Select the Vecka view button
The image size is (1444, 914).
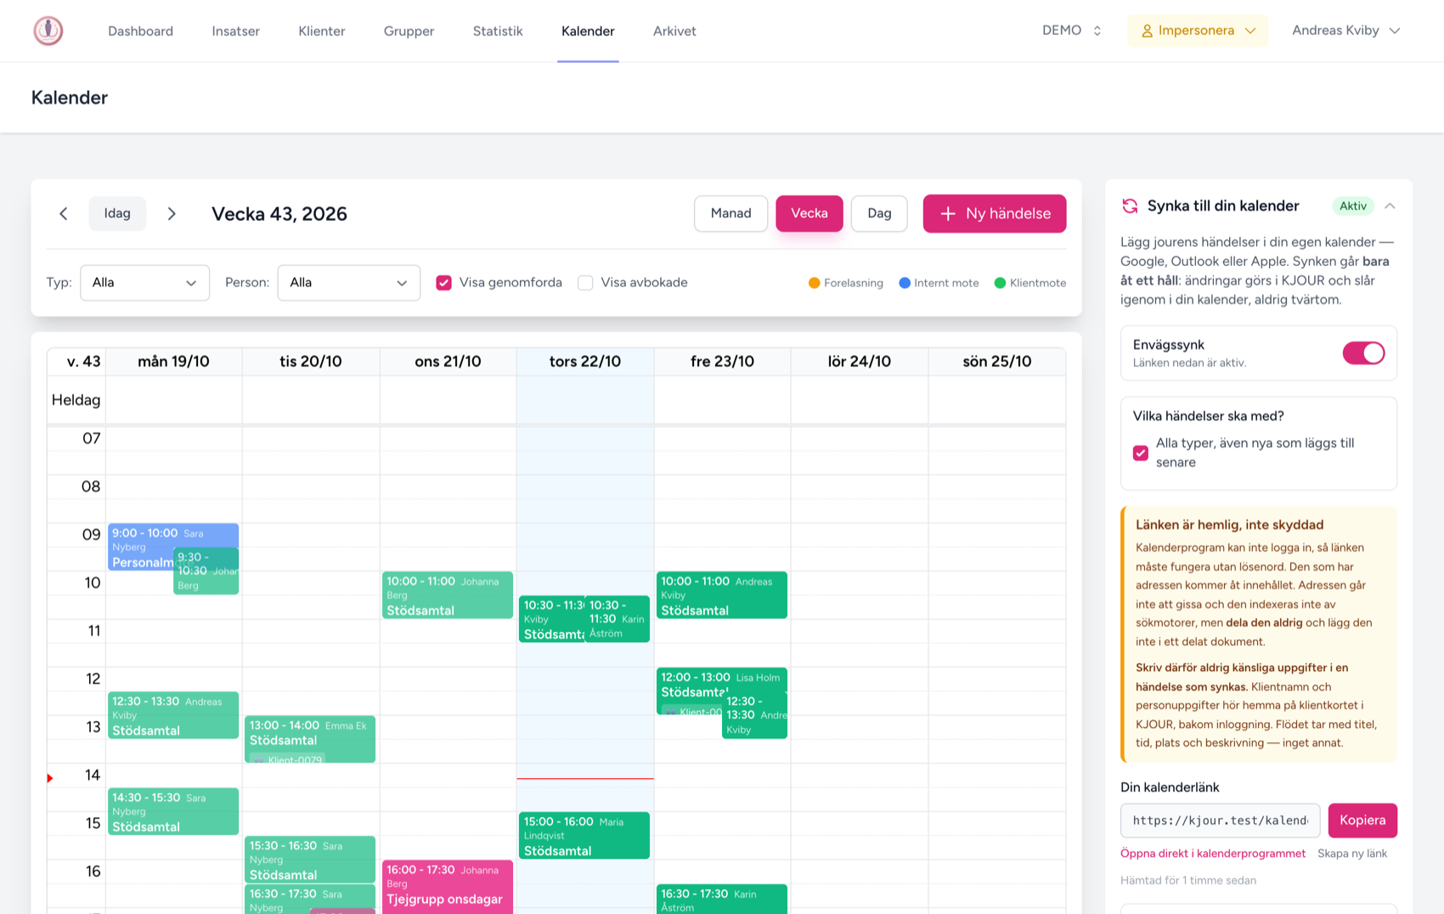[809, 213]
